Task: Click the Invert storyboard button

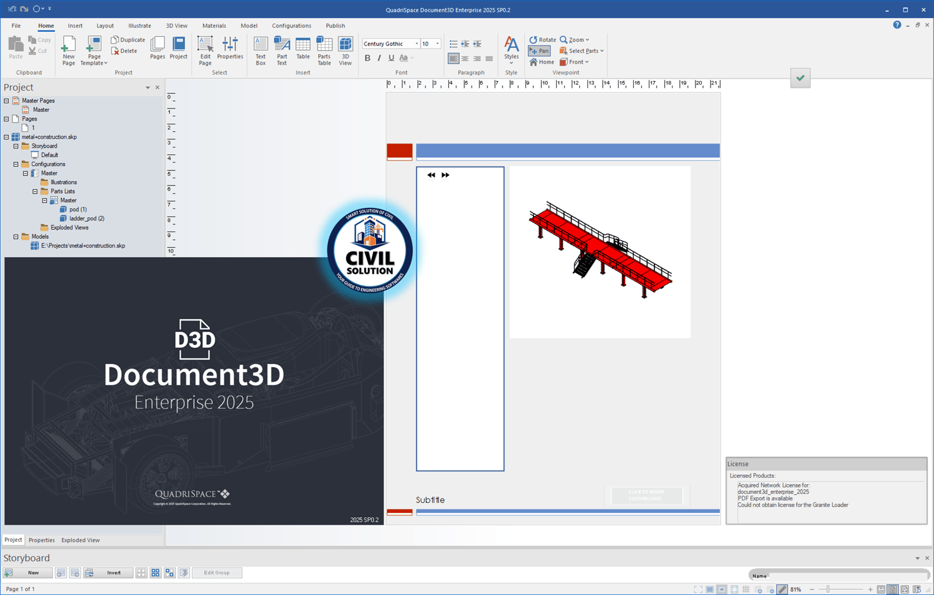Action: tap(108, 573)
